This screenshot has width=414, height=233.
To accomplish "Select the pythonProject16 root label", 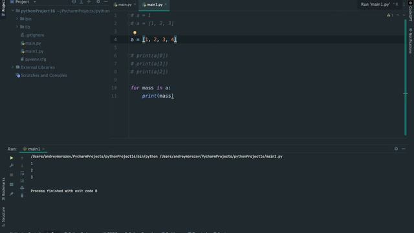I will point(38,11).
